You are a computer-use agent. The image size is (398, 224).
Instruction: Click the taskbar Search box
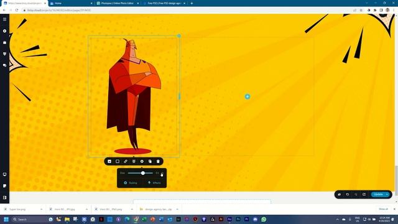pyautogui.click(x=29, y=219)
